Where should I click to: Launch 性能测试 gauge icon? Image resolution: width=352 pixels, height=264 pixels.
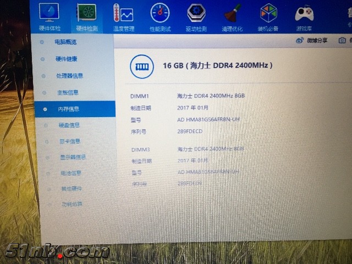coord(160,13)
